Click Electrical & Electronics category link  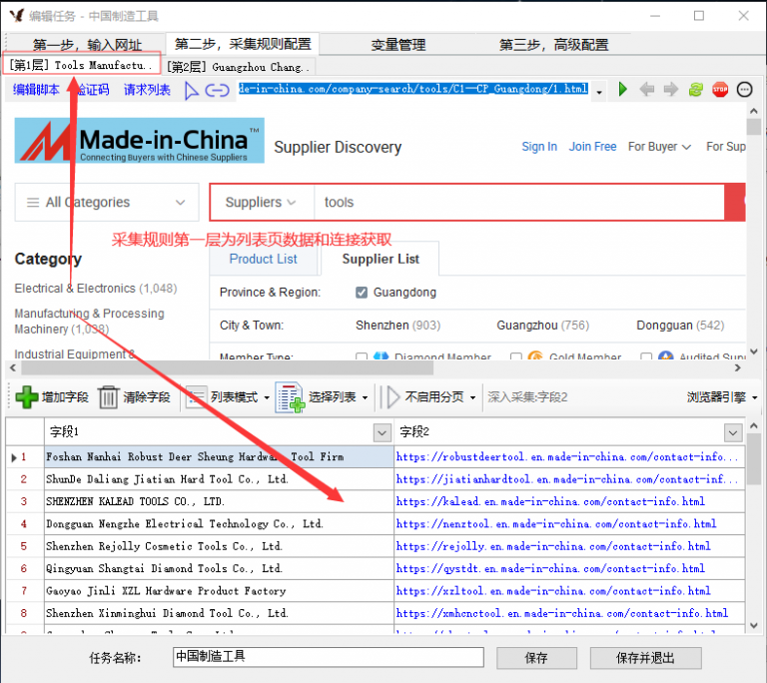96,289
